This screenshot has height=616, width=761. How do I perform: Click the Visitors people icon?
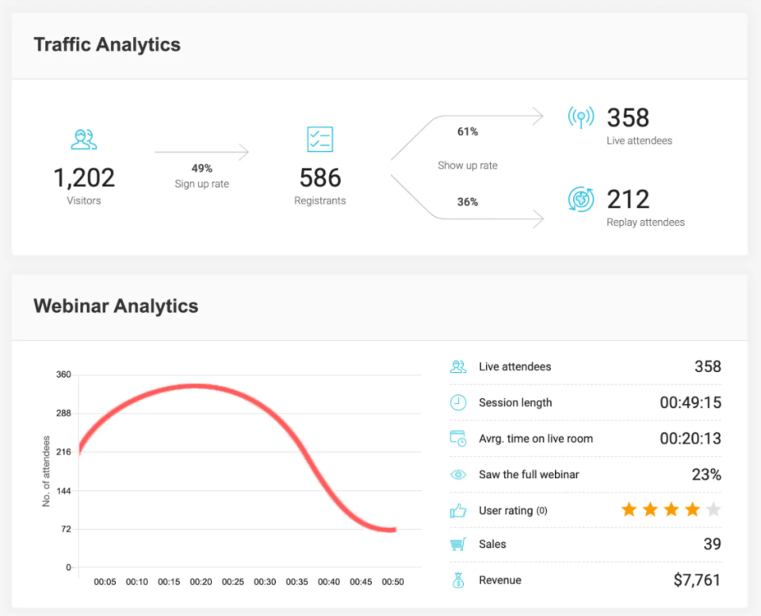83,139
